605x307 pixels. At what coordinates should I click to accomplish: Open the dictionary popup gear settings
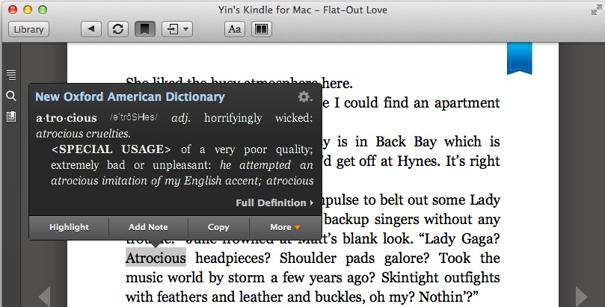tap(304, 96)
